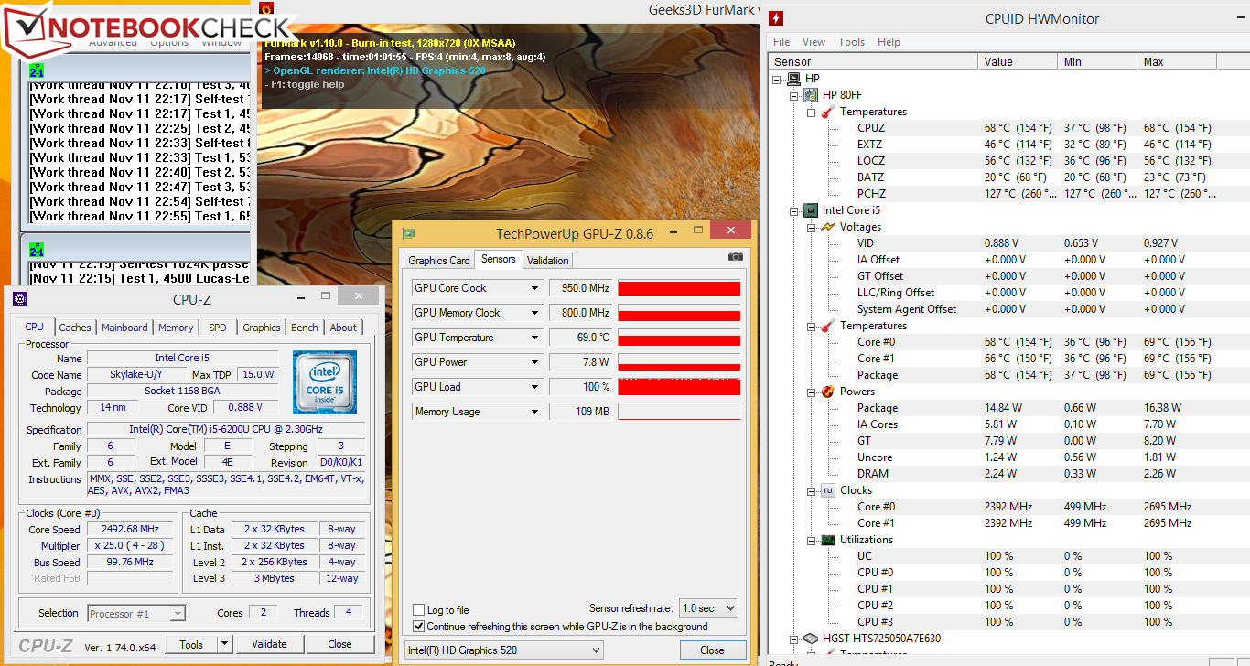Click the upper Prime95 worker window green icon
Viewport: 1250px width, 666px height.
tap(36, 70)
